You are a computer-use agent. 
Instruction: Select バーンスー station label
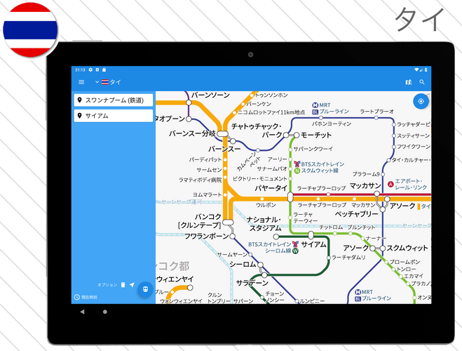click(x=224, y=149)
